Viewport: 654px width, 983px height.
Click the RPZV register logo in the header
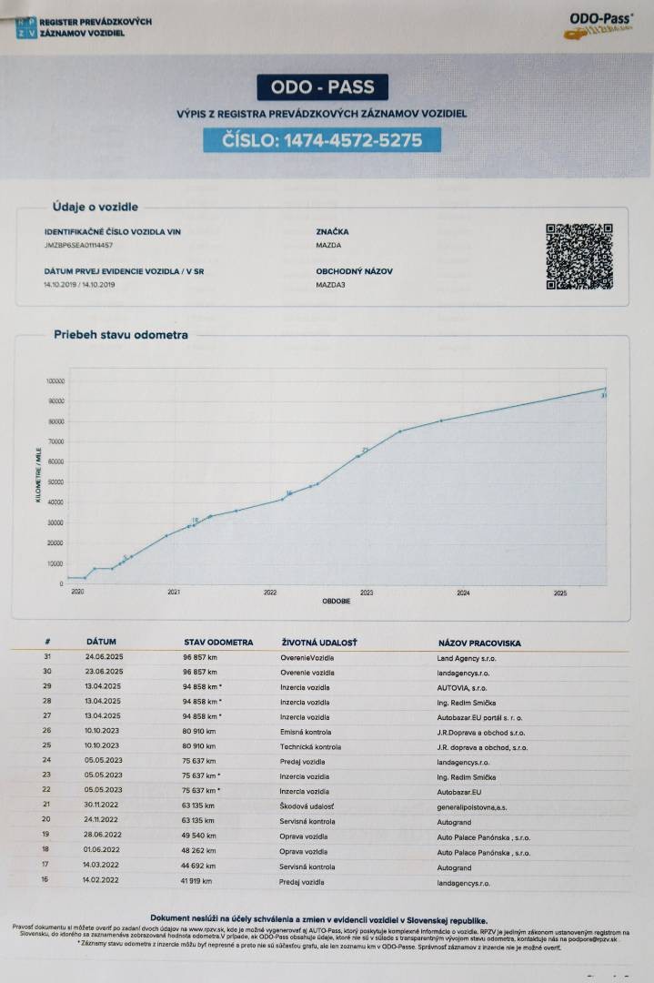pyautogui.click(x=84, y=27)
